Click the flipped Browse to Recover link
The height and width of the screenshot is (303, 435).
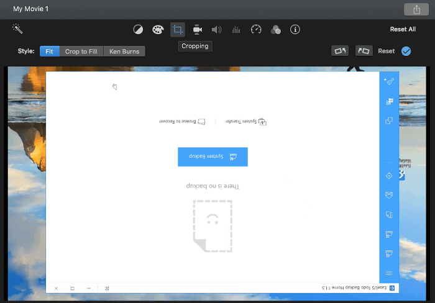(182, 122)
